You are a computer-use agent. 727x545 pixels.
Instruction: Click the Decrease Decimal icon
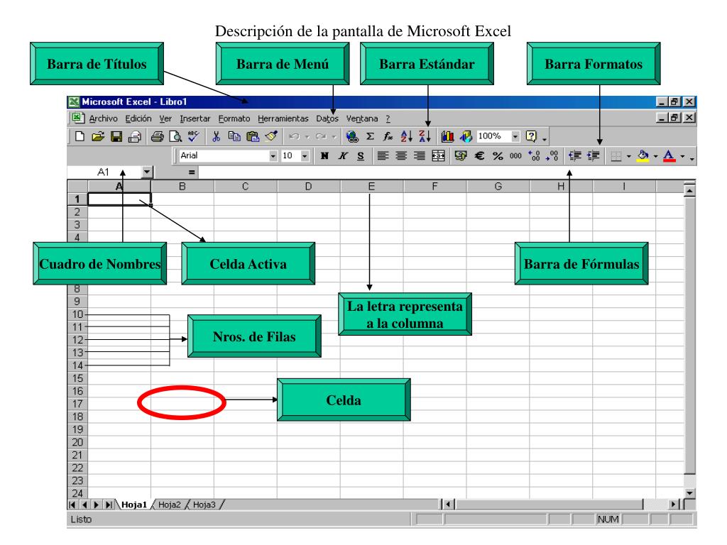tap(552, 155)
